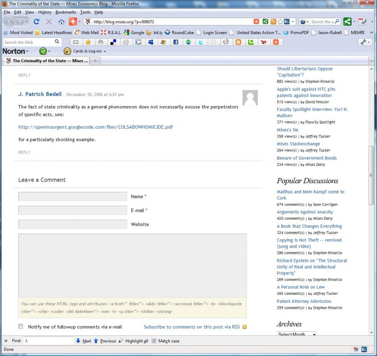Click the Facebook icon in the share toolbar
Image resolution: width=377 pixels, height=356 pixels.
tap(176, 42)
